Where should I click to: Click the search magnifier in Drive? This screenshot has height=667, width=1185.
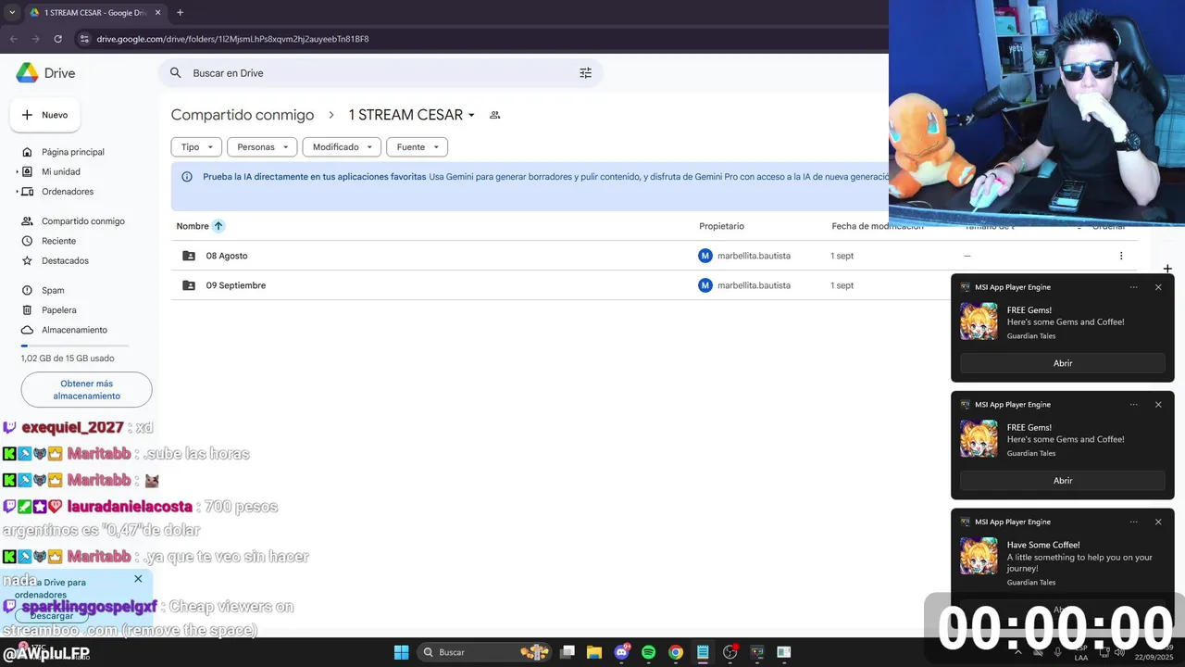[x=176, y=73]
